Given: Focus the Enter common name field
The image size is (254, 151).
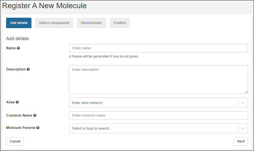Looking at the screenshot, I should (x=158, y=115).
